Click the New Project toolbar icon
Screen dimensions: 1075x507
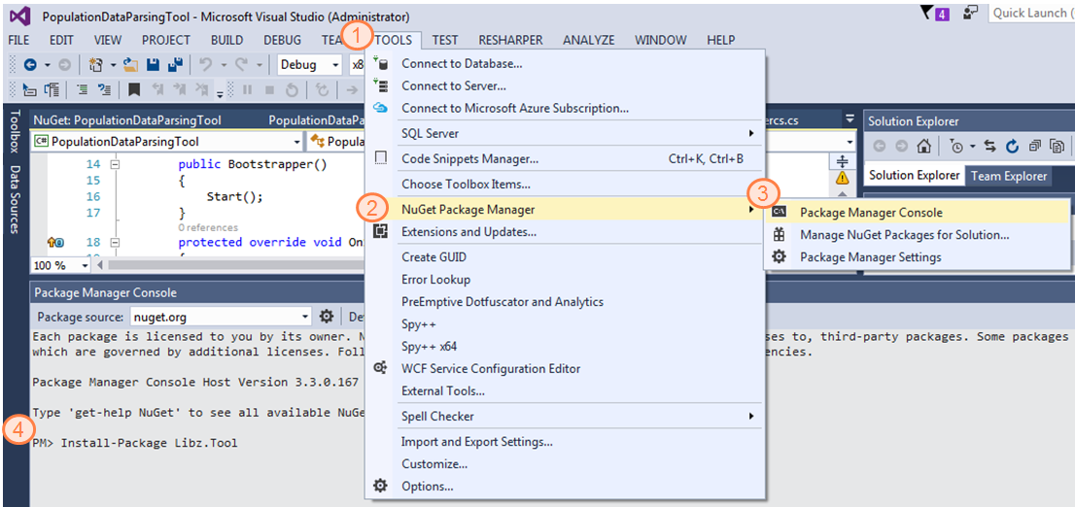coord(96,65)
